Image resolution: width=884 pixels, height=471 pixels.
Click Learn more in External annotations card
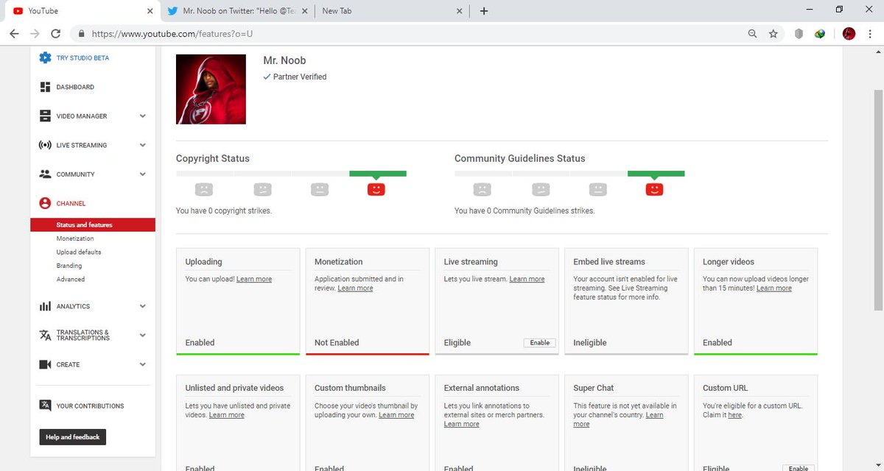462,425
